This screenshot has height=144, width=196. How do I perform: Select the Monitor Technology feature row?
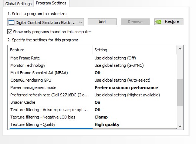(93, 65)
